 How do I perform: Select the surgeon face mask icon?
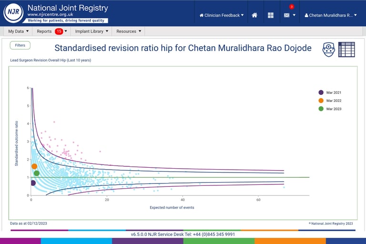329,50
